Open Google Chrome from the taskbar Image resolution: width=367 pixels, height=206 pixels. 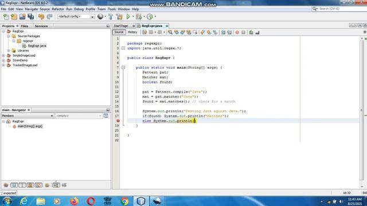(124, 201)
